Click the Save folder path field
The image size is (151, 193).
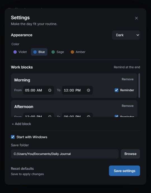click(x=65, y=154)
